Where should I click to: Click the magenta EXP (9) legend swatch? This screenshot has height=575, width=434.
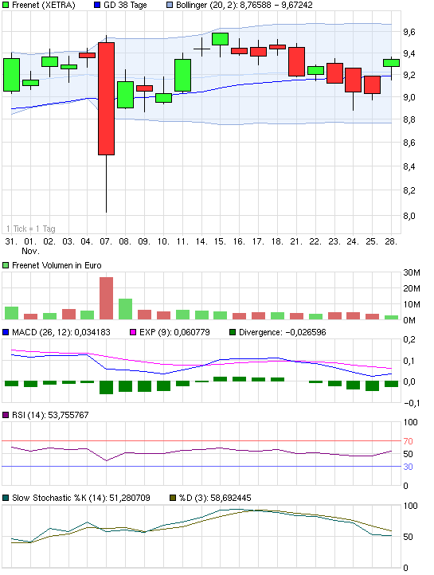click(x=133, y=332)
